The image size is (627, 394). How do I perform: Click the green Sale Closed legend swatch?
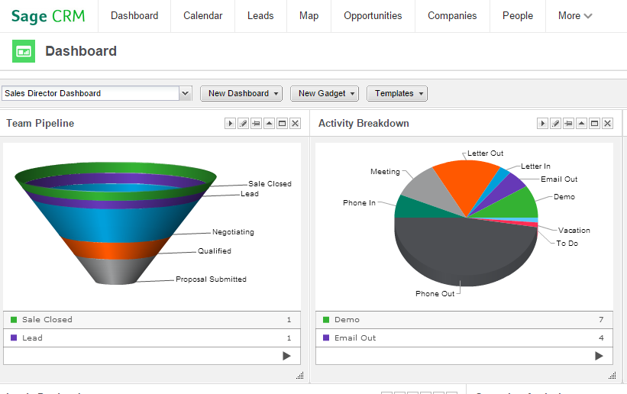click(x=14, y=320)
